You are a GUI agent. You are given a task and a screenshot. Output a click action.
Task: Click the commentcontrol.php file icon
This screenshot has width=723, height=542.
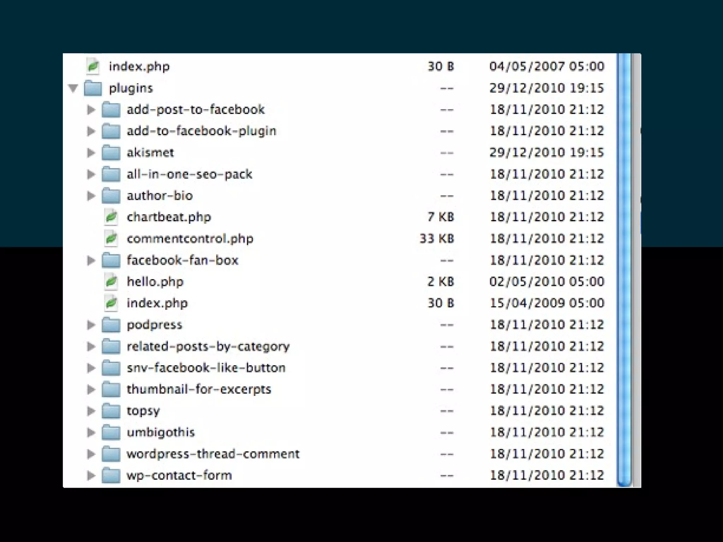pos(111,239)
